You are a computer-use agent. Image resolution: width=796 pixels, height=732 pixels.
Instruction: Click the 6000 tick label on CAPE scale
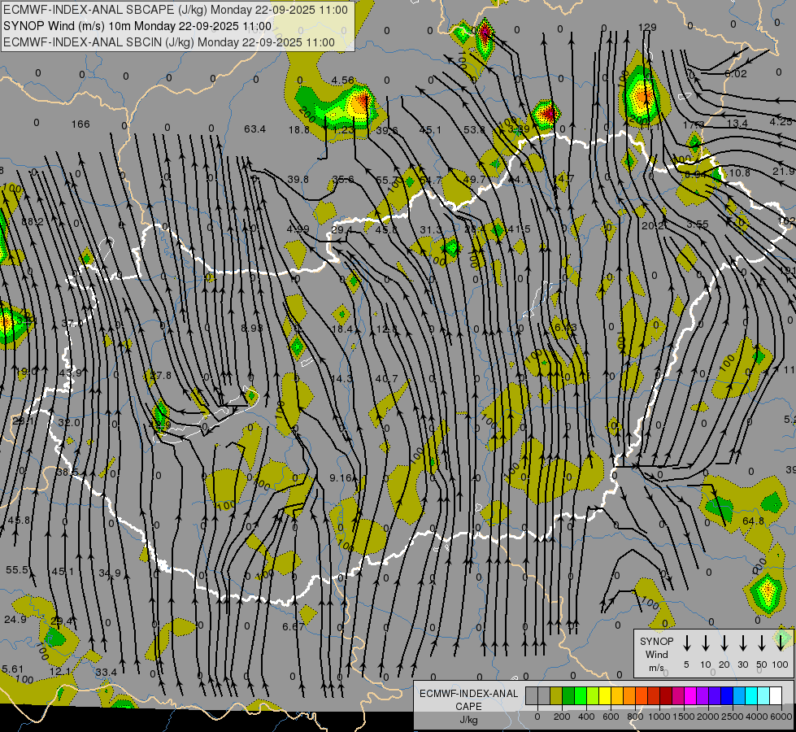[x=782, y=717]
